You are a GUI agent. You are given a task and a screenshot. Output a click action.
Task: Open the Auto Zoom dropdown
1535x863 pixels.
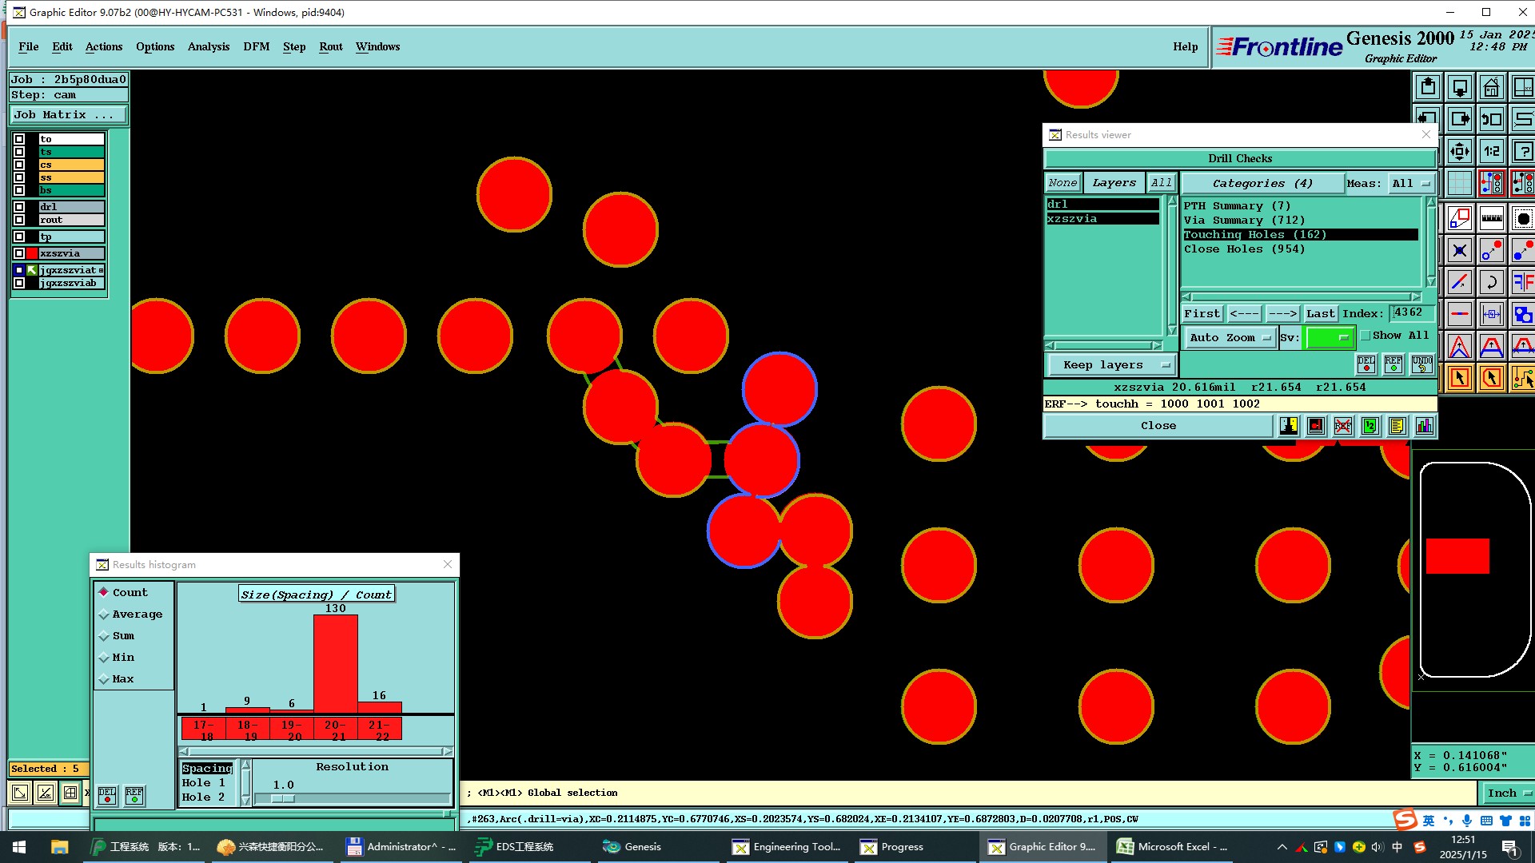(1230, 338)
